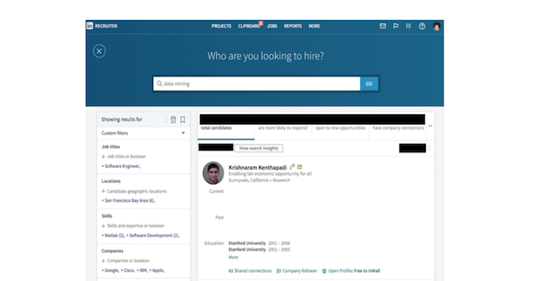Open the Reports menu
This screenshot has height=281, width=538.
[x=293, y=26]
